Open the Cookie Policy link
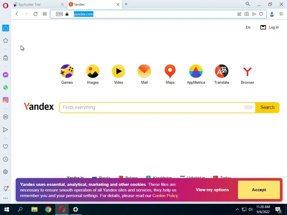 165,196
